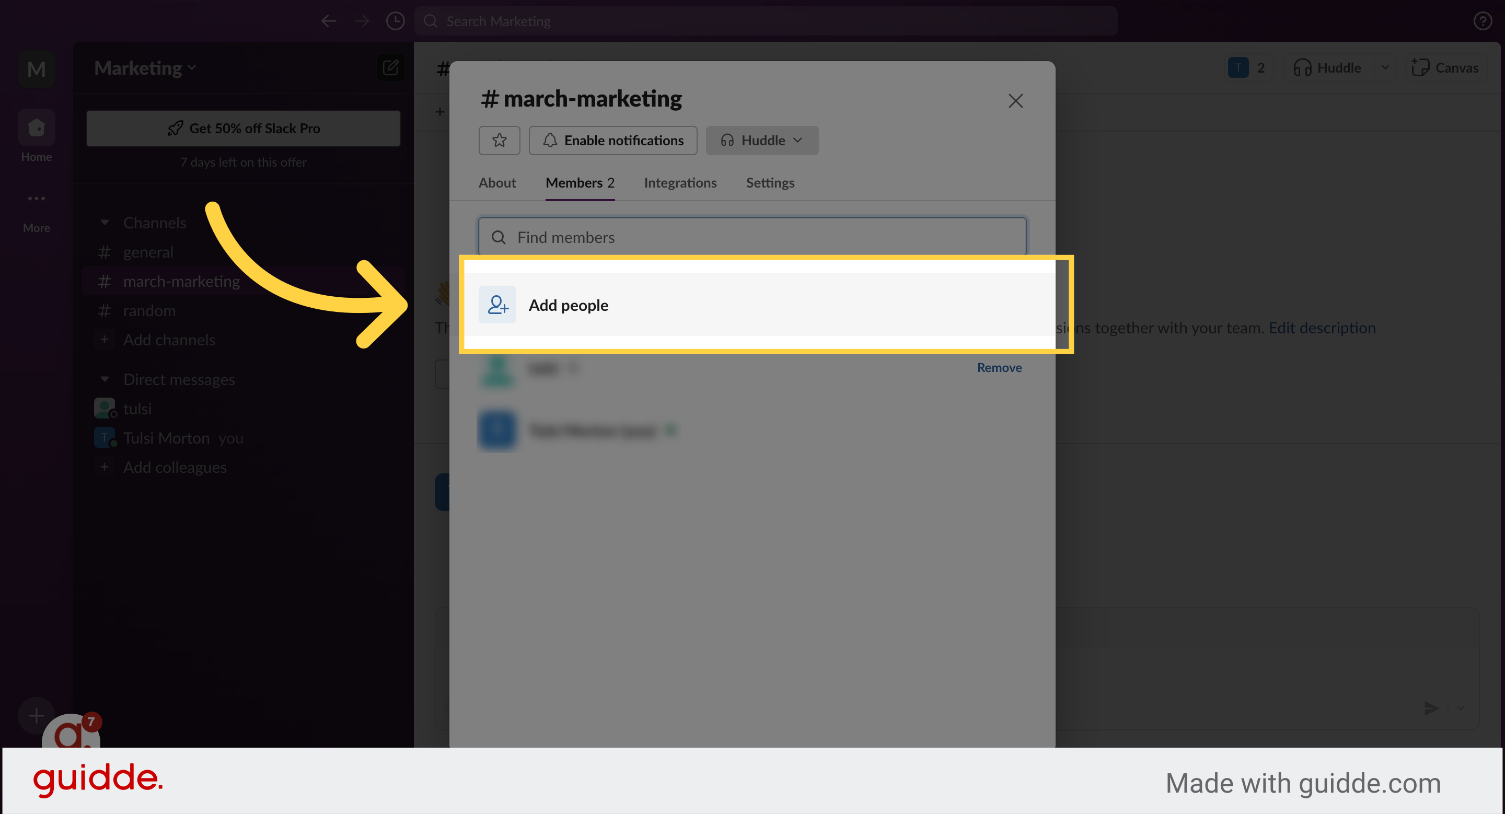Viewport: 1505px width, 814px height.
Task: Switch to the Settings tab
Action: click(x=769, y=183)
